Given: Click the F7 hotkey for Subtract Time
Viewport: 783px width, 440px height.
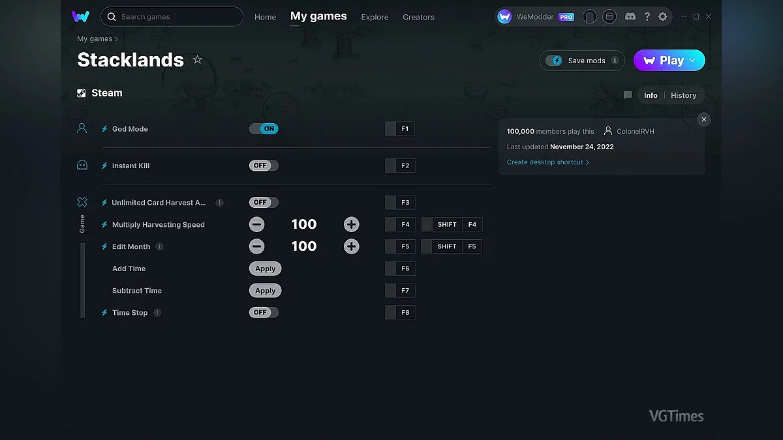Looking at the screenshot, I should coord(400,291).
